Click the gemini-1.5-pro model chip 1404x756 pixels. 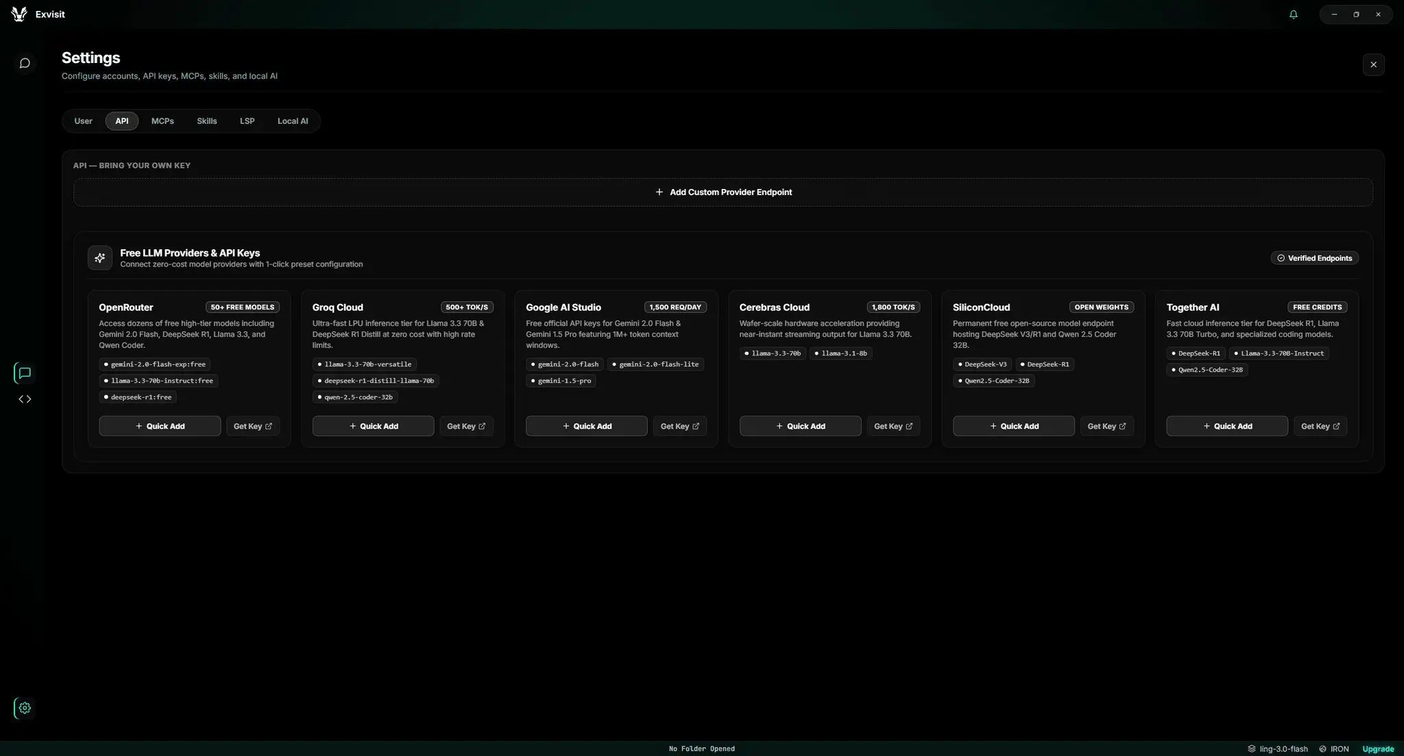click(x=561, y=381)
